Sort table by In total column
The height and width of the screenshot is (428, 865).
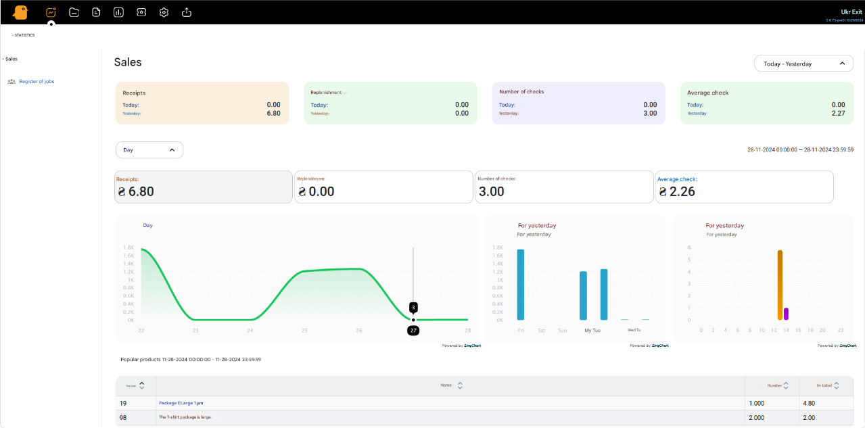pyautogui.click(x=837, y=385)
